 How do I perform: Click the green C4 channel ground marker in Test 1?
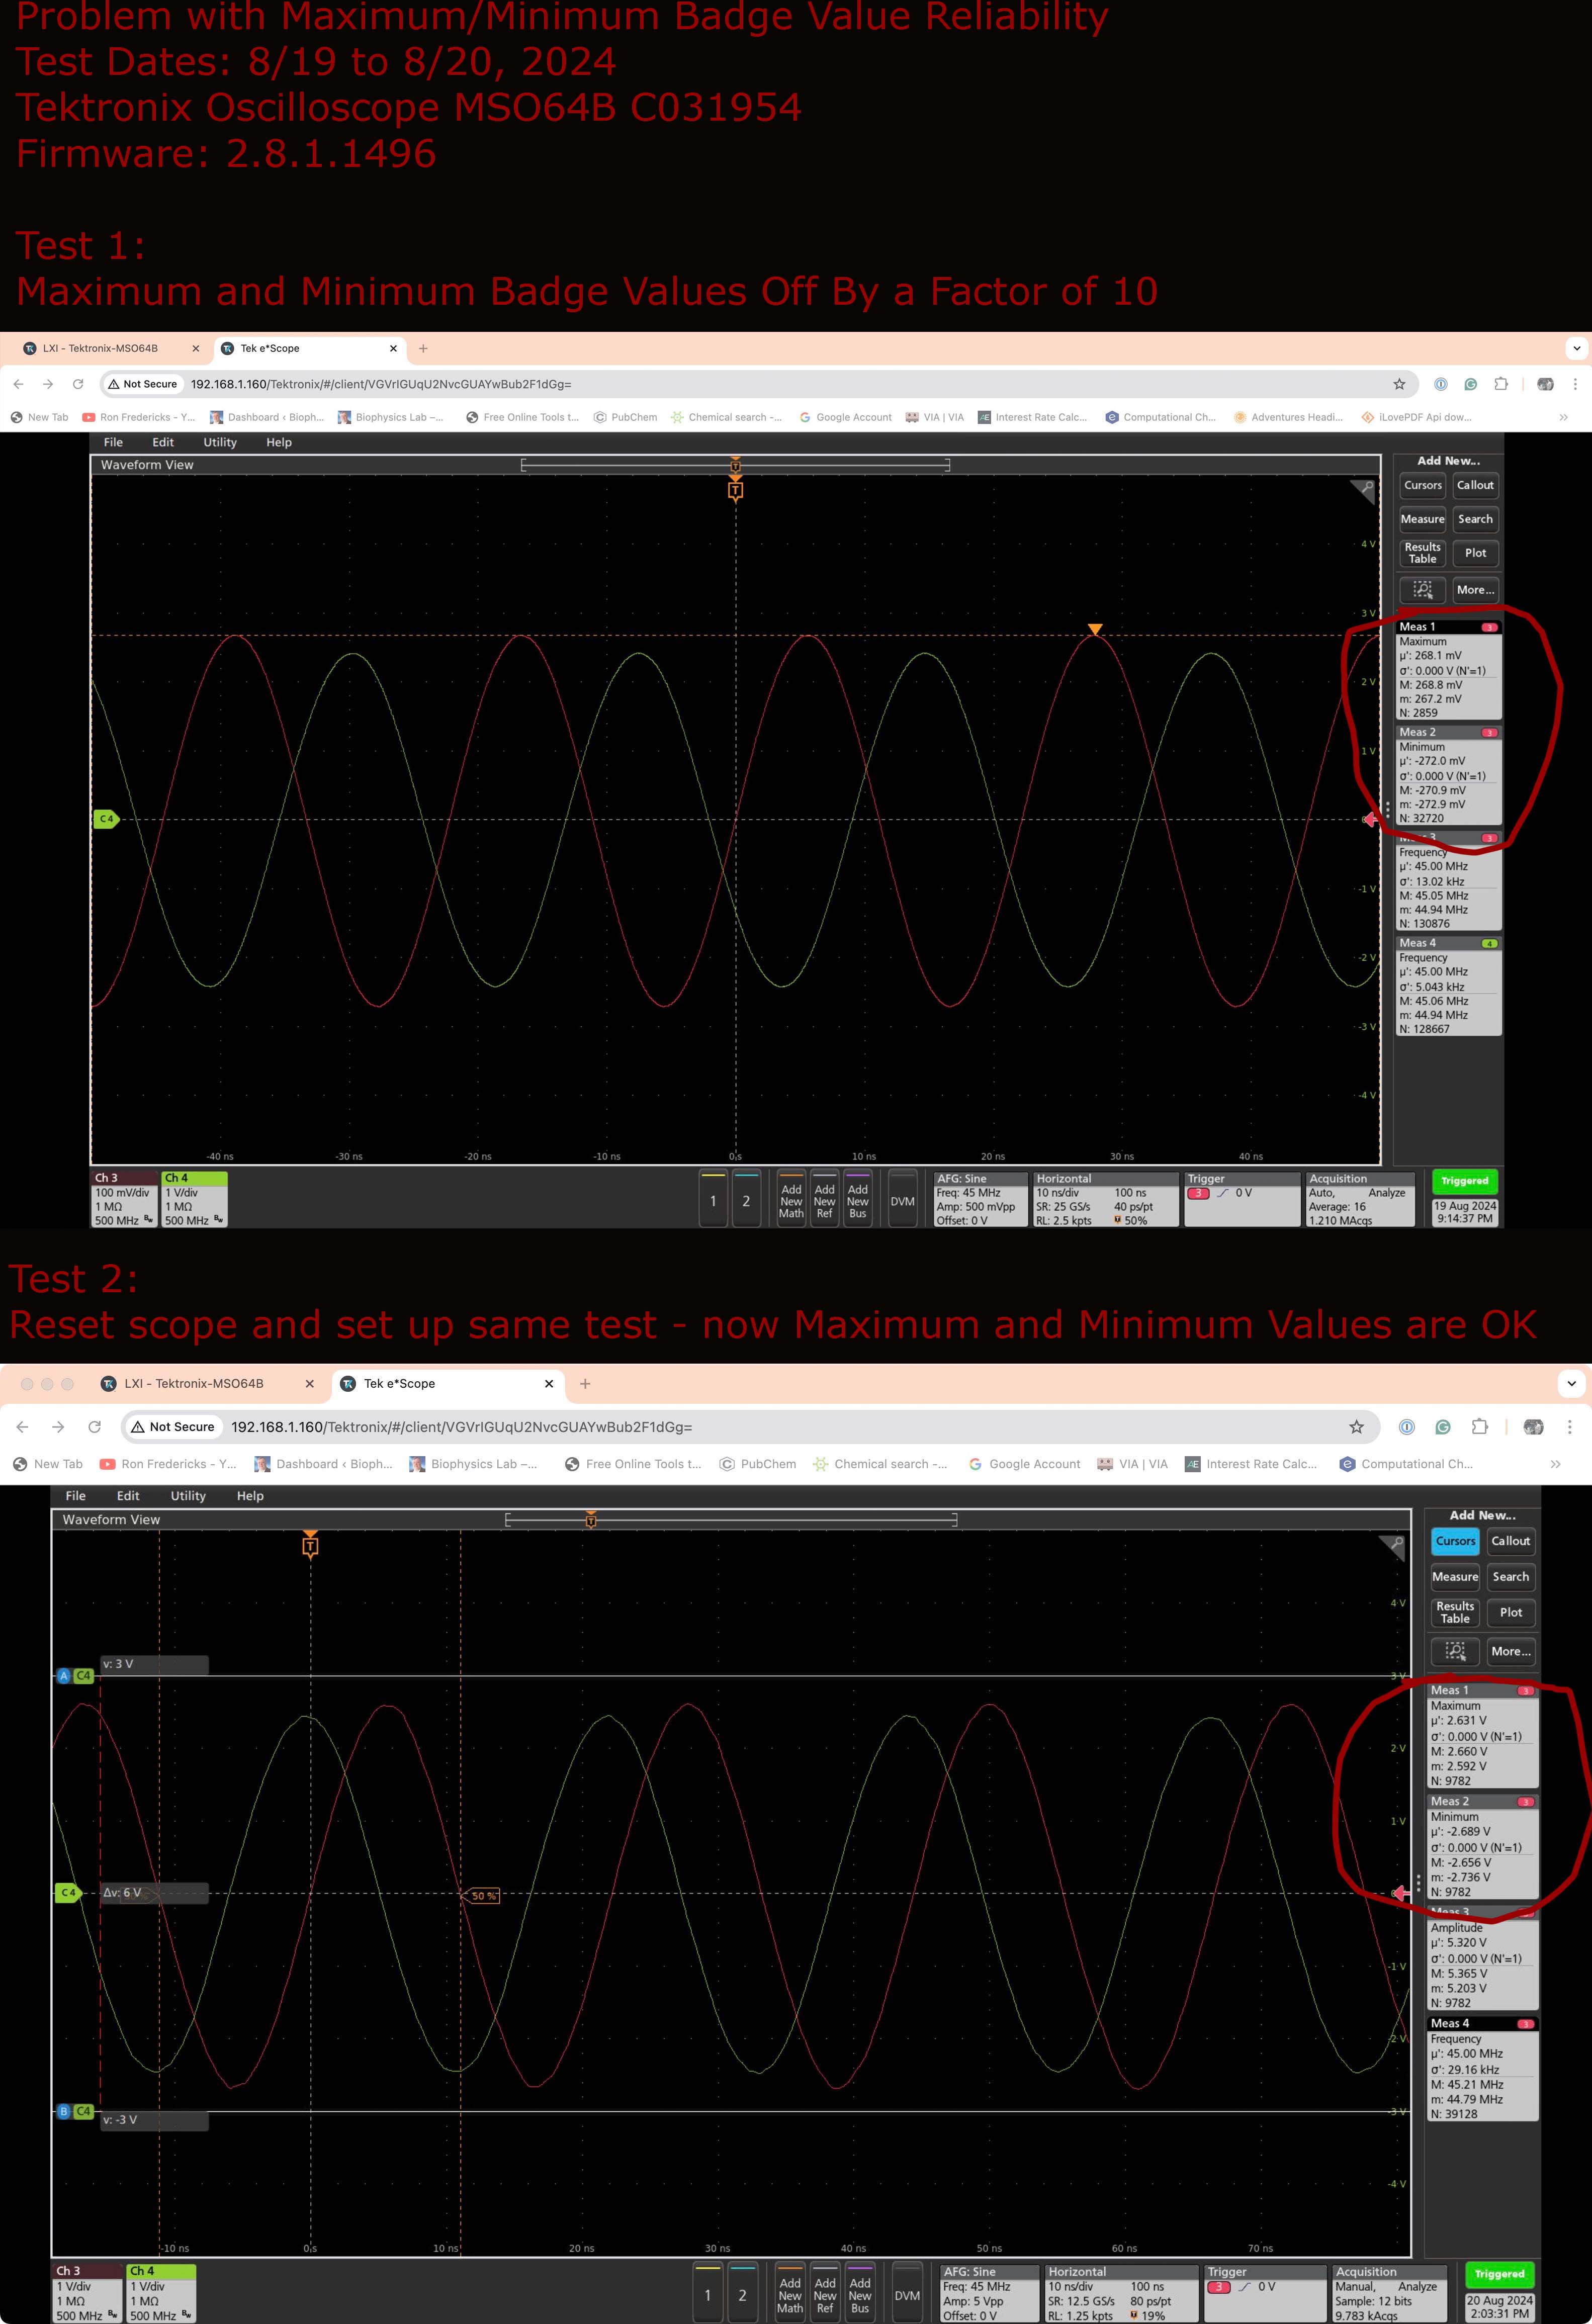click(x=106, y=819)
